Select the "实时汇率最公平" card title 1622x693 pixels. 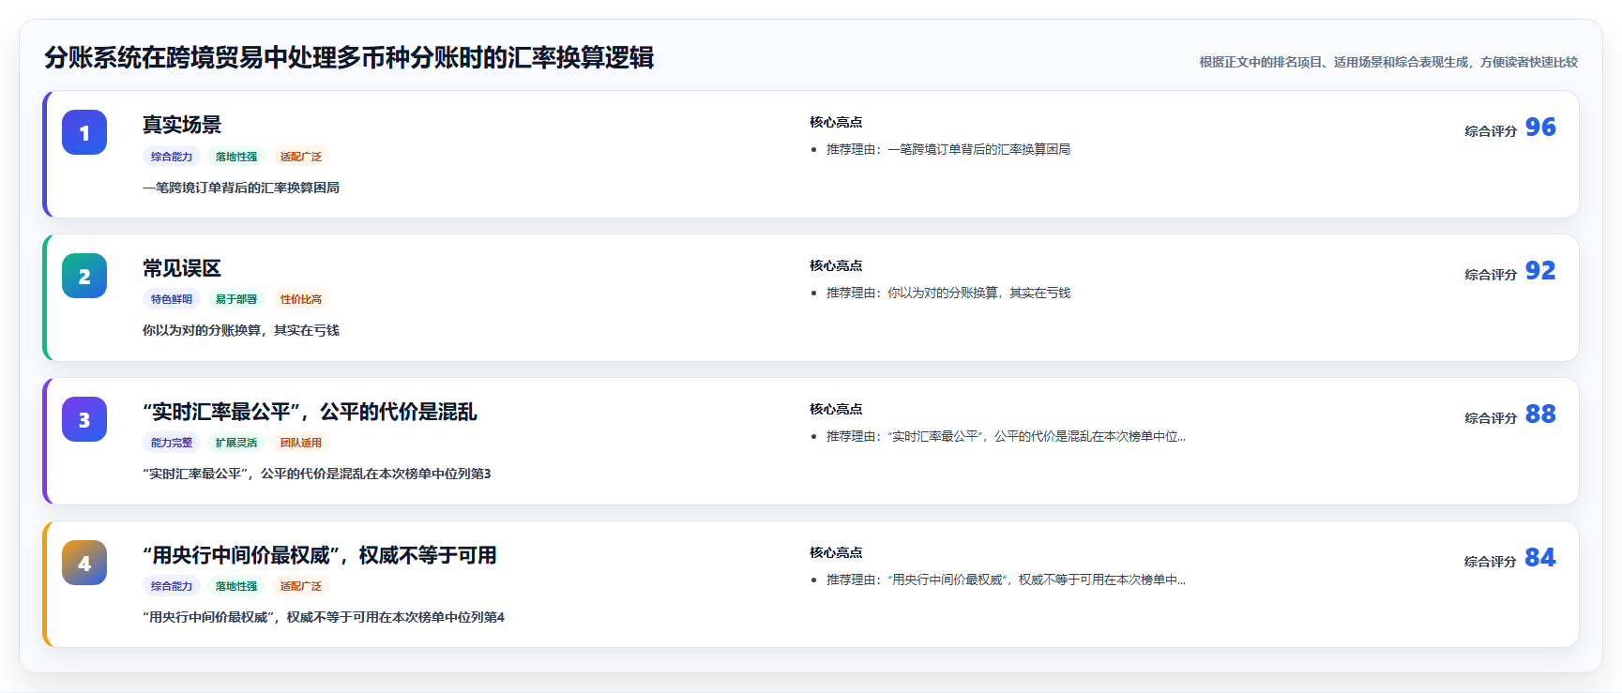(310, 412)
